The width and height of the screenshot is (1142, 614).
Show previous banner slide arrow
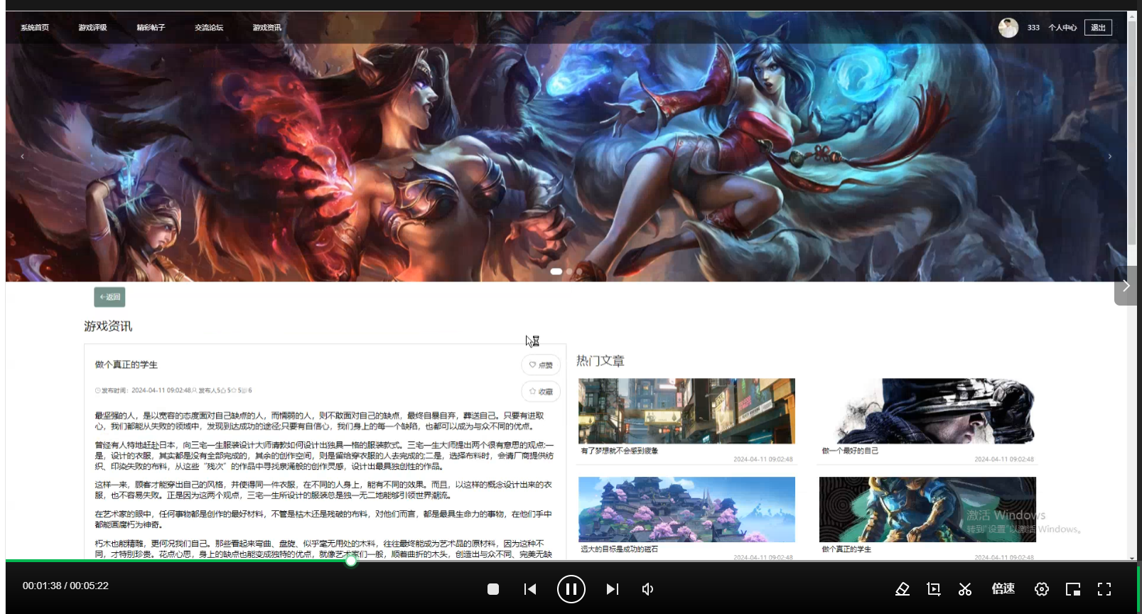23,156
